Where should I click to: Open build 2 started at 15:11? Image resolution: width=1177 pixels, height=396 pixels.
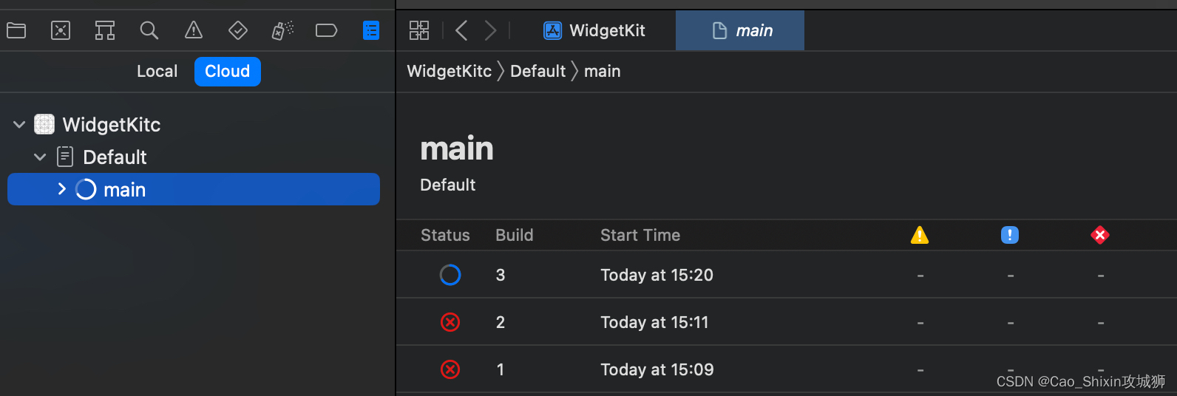[787, 322]
